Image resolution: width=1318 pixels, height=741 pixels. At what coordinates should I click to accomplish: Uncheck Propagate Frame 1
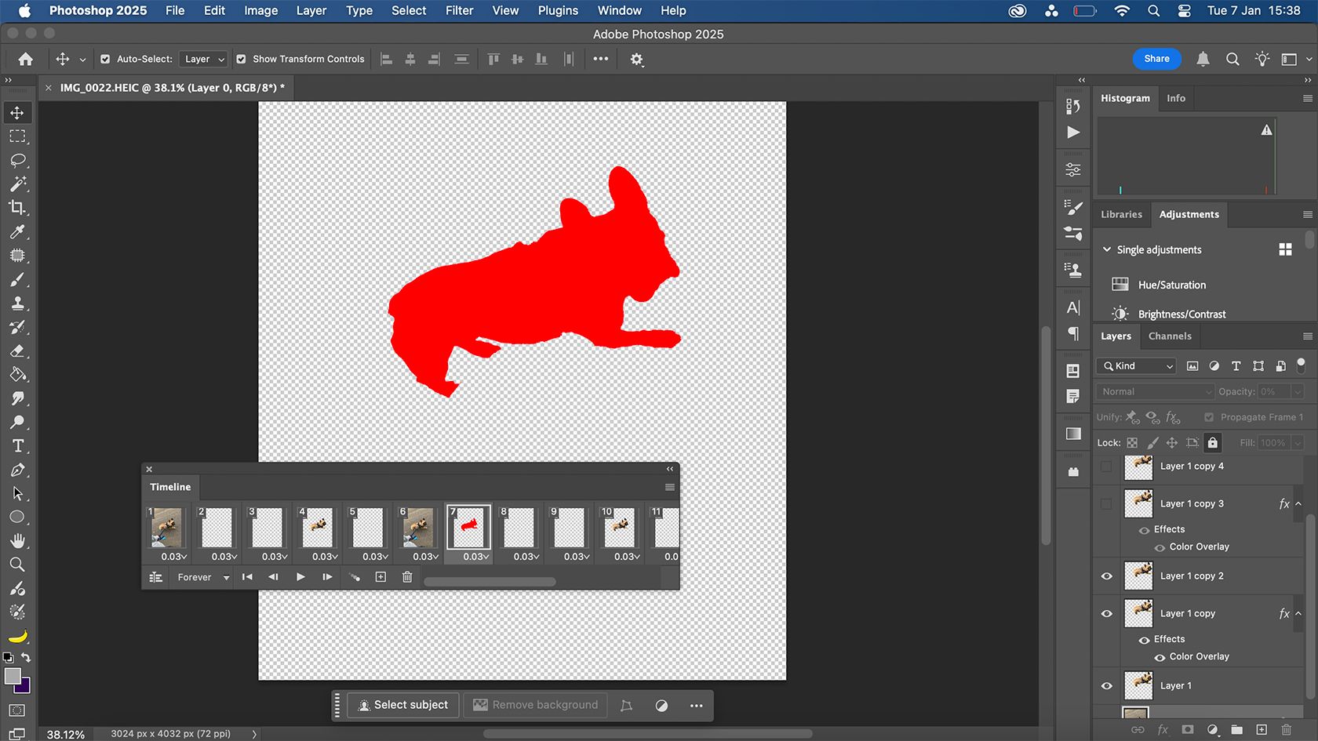1209,417
